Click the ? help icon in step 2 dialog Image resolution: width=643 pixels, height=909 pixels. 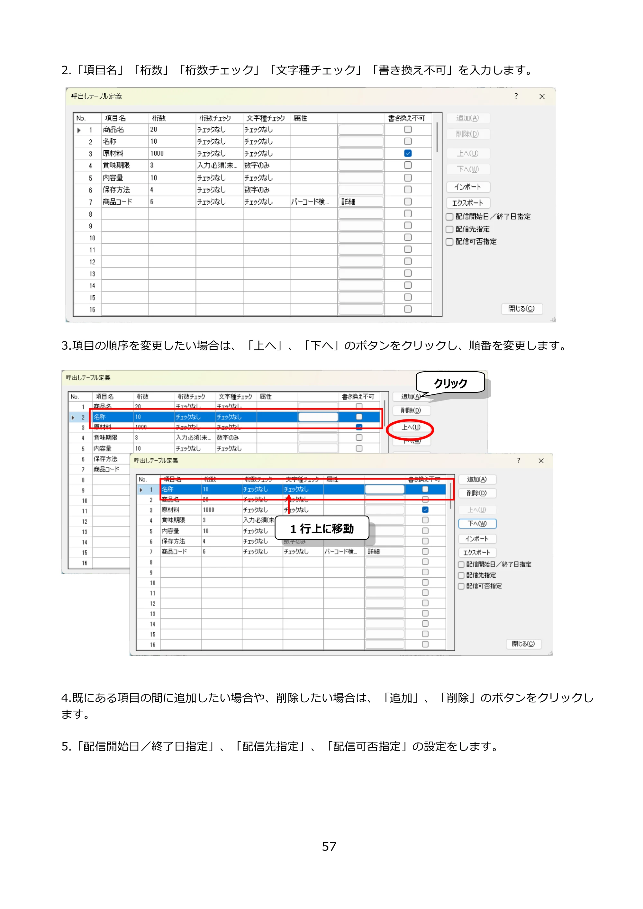click(x=515, y=96)
